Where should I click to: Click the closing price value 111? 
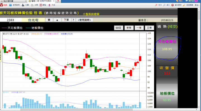coord(167,73)
